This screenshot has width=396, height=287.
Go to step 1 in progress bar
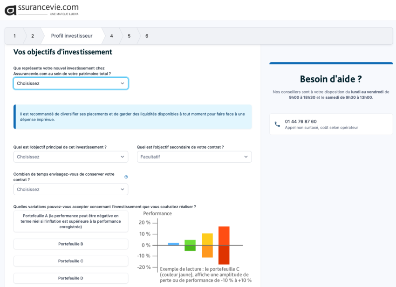tap(14, 36)
